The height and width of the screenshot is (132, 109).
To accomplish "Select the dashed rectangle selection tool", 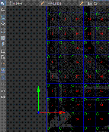I will pyautogui.click(x=3, y=31).
